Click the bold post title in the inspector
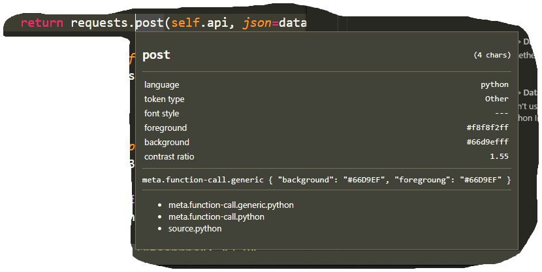The image size is (542, 272). pos(156,55)
